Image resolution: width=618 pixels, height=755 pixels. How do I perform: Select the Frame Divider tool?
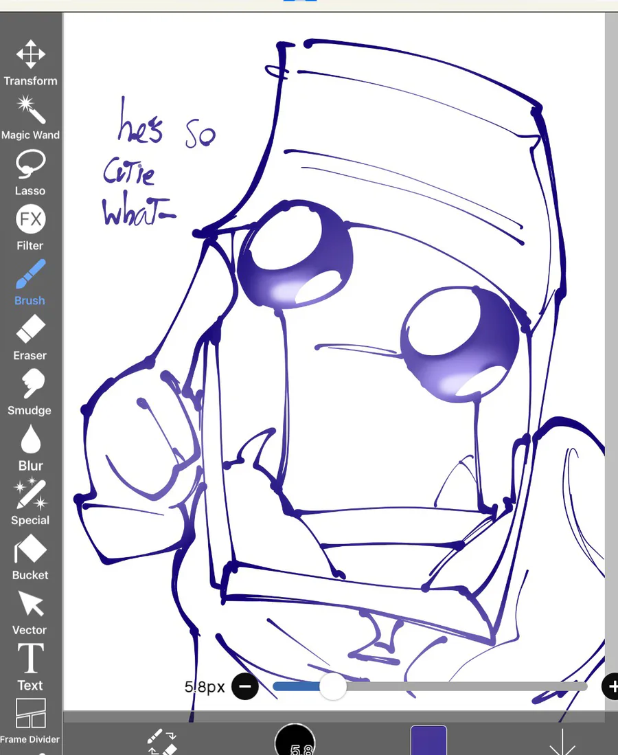click(x=30, y=721)
